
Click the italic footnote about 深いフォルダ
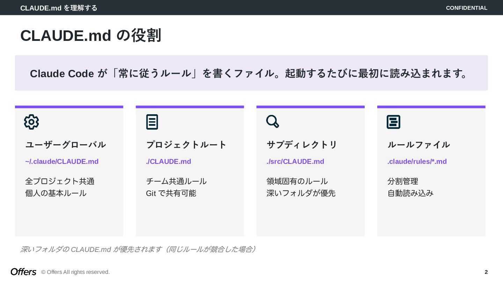click(x=138, y=249)
